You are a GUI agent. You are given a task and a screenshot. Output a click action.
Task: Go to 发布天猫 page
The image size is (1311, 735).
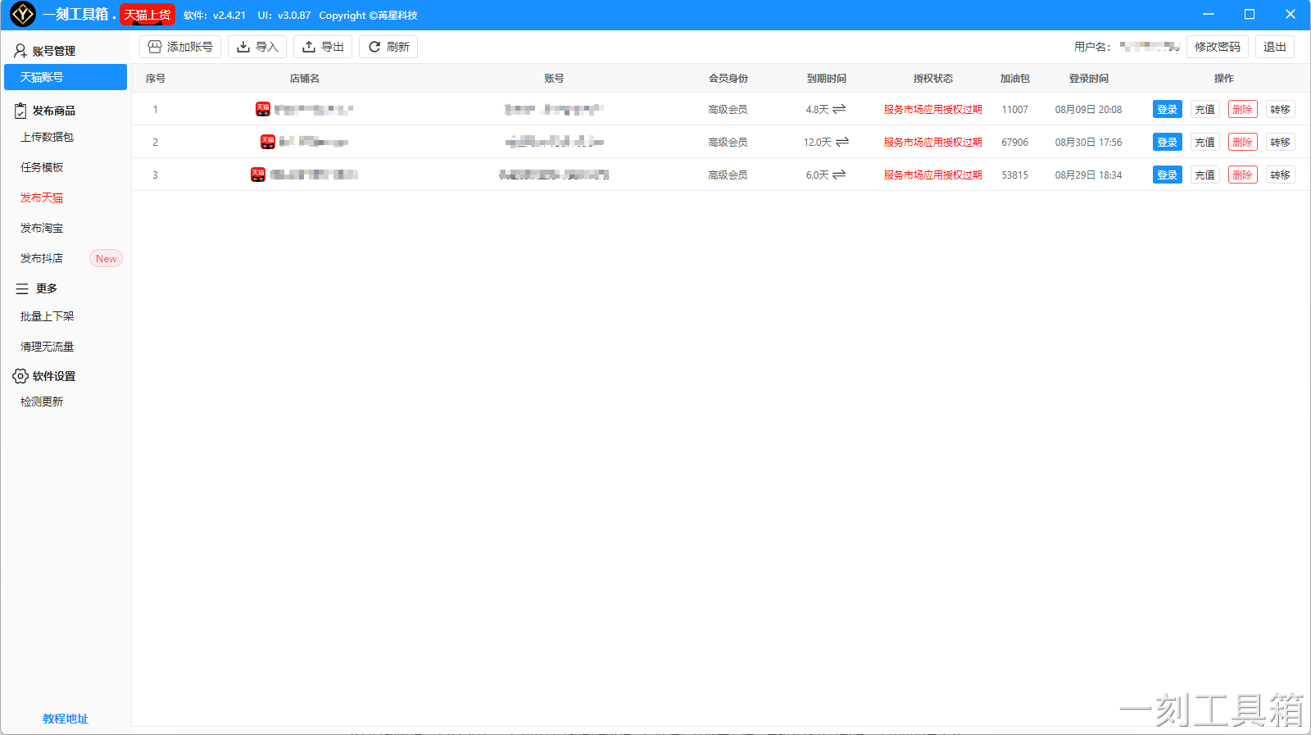click(x=42, y=197)
